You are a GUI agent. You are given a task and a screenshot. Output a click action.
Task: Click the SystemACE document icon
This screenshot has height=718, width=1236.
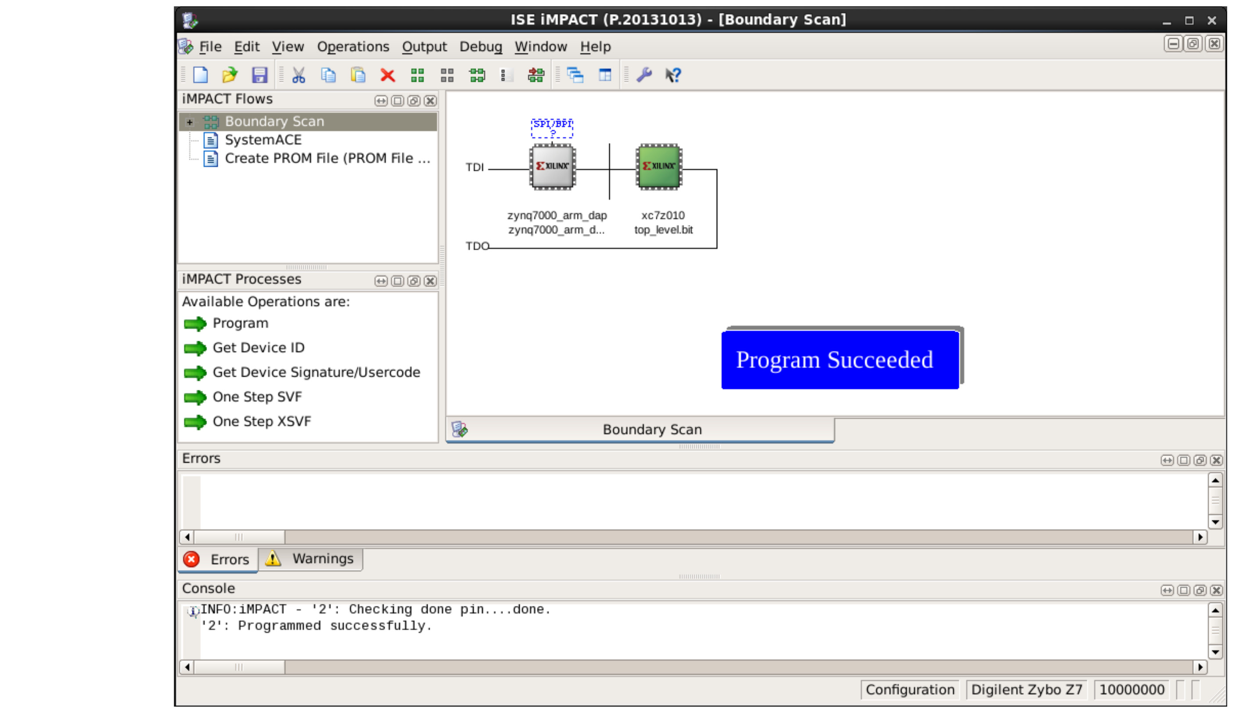pos(211,141)
